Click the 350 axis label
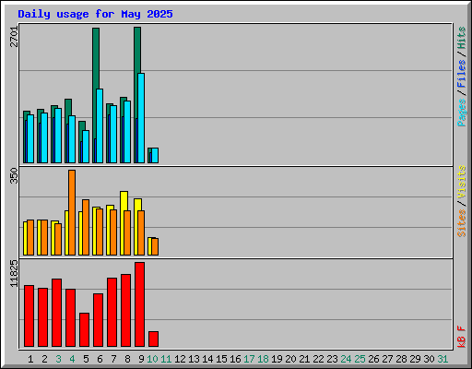This screenshot has height=369, width=472. point(14,176)
